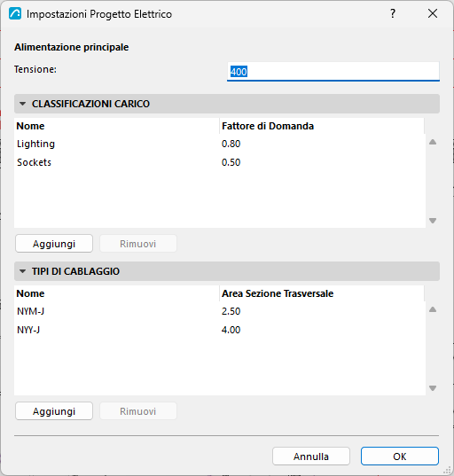This screenshot has height=476, width=454.
Task: Open the help question mark button
Action: [x=393, y=13]
